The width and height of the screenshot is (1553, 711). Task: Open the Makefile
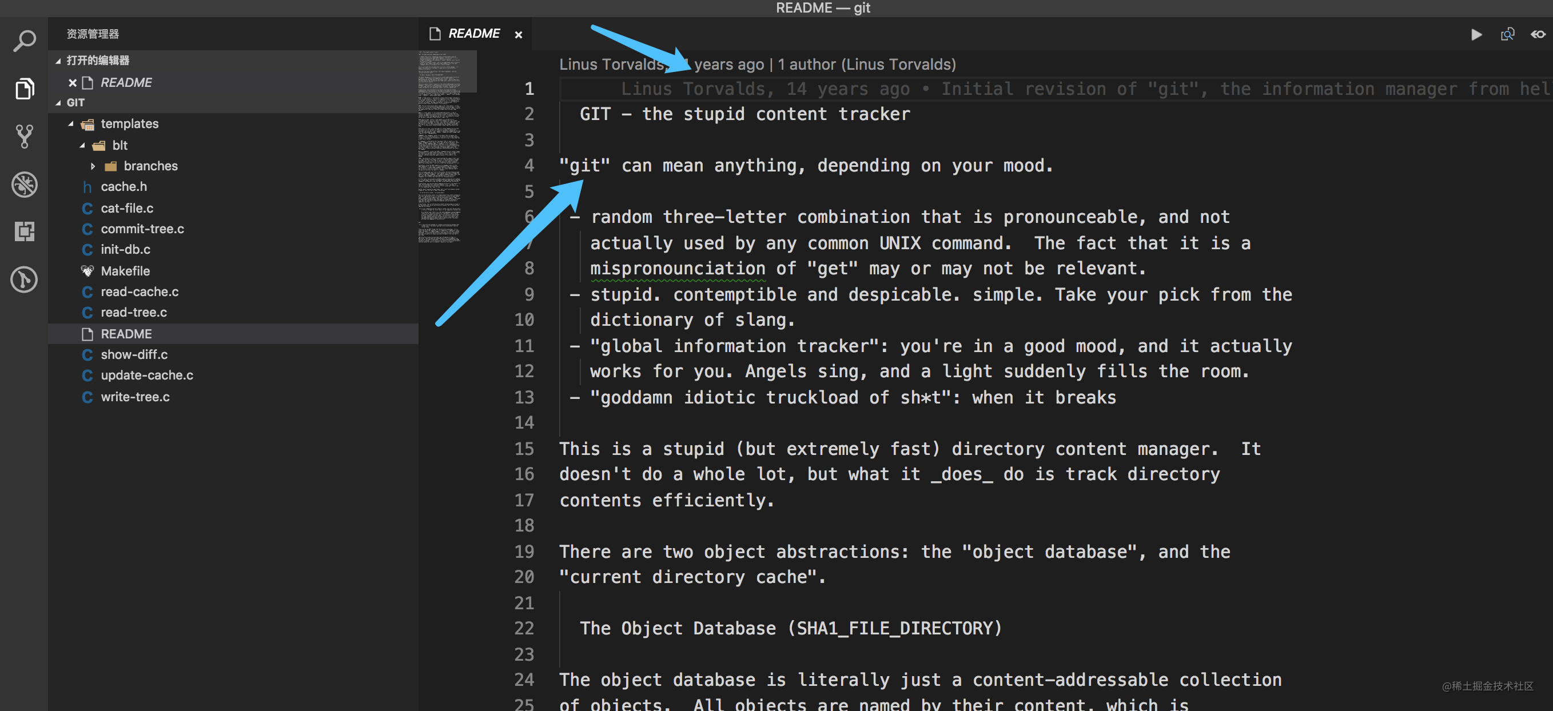click(x=125, y=270)
